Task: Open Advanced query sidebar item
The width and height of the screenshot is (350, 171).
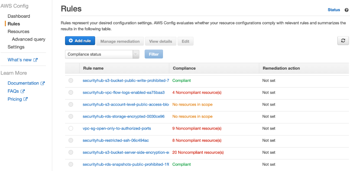Action: coord(29,39)
